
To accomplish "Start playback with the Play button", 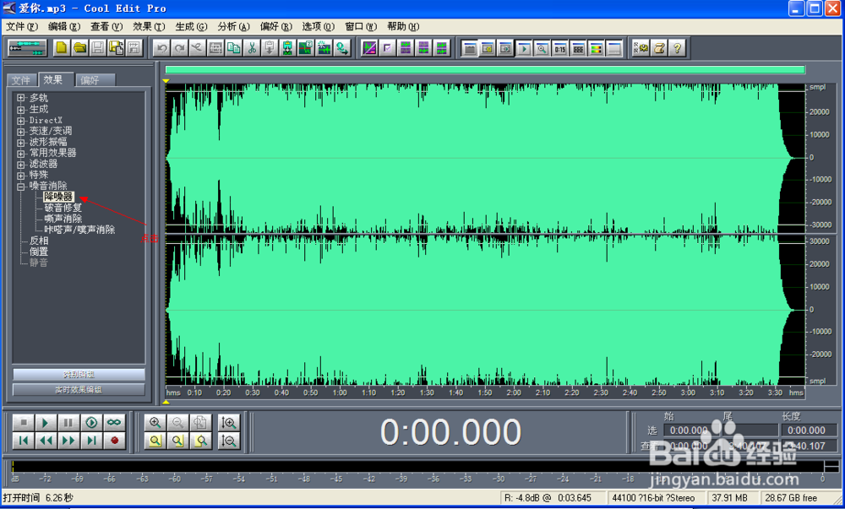I will (x=46, y=422).
